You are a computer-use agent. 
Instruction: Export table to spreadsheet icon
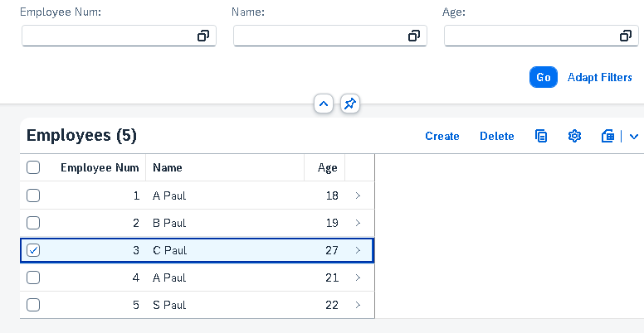click(607, 136)
